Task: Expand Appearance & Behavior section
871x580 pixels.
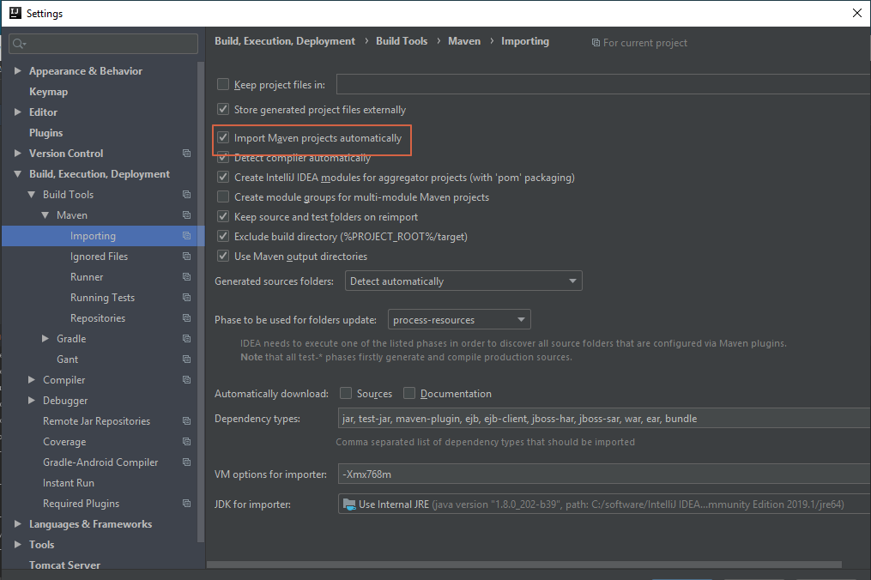Action: point(18,70)
